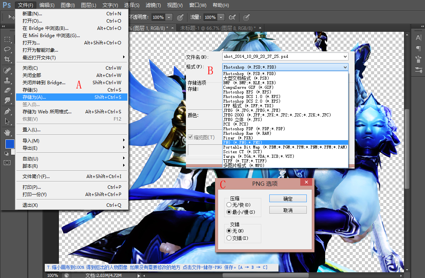This screenshot has height=278, width=425.
Task: Select the Lasso tool
Action: point(7,49)
